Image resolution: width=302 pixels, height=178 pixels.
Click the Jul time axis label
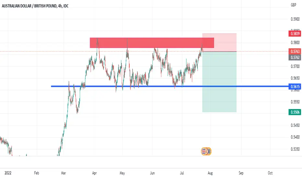[x=182, y=173]
